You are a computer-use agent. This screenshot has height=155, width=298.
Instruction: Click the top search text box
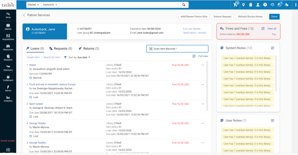(119, 5)
